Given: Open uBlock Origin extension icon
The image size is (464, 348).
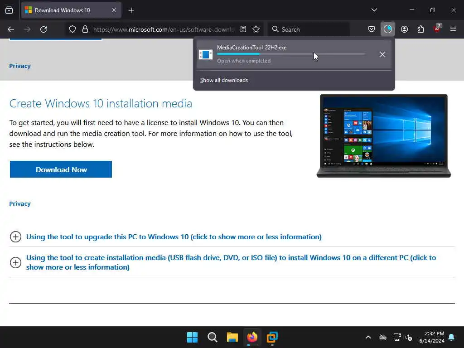Looking at the screenshot, I should [437, 29].
